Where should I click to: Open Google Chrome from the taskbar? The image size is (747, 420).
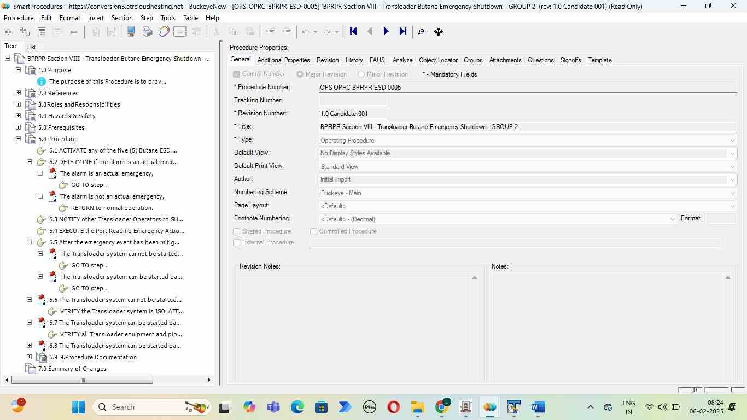coord(442,407)
